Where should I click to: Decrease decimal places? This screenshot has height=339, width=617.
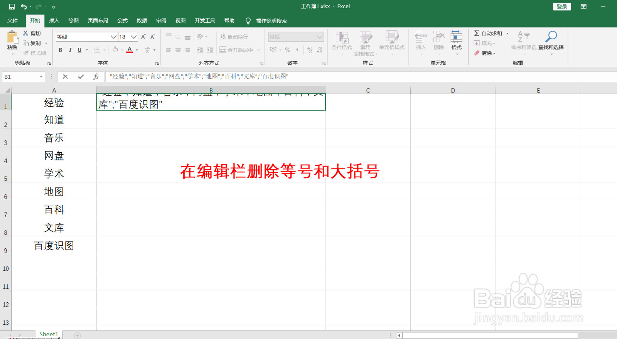click(319, 50)
